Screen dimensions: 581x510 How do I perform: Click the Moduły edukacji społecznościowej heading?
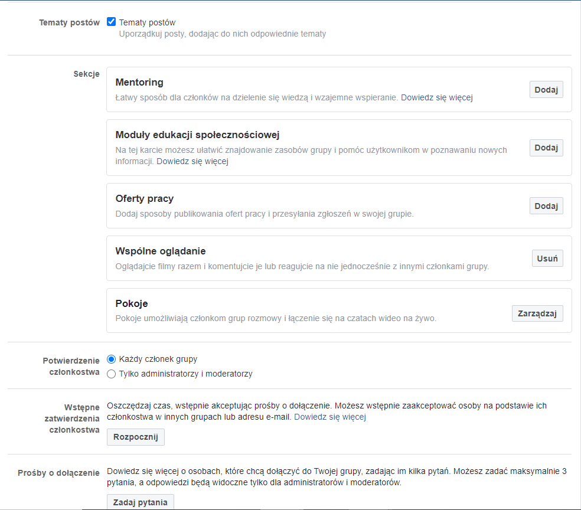pos(197,135)
